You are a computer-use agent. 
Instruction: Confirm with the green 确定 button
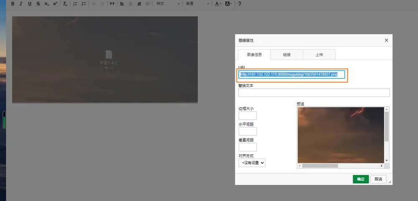pyautogui.click(x=361, y=179)
